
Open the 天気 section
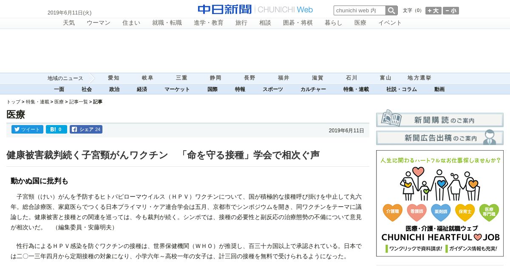pos(69,23)
